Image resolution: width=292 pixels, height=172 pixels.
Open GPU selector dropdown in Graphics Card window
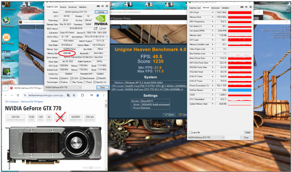(x=80, y=87)
